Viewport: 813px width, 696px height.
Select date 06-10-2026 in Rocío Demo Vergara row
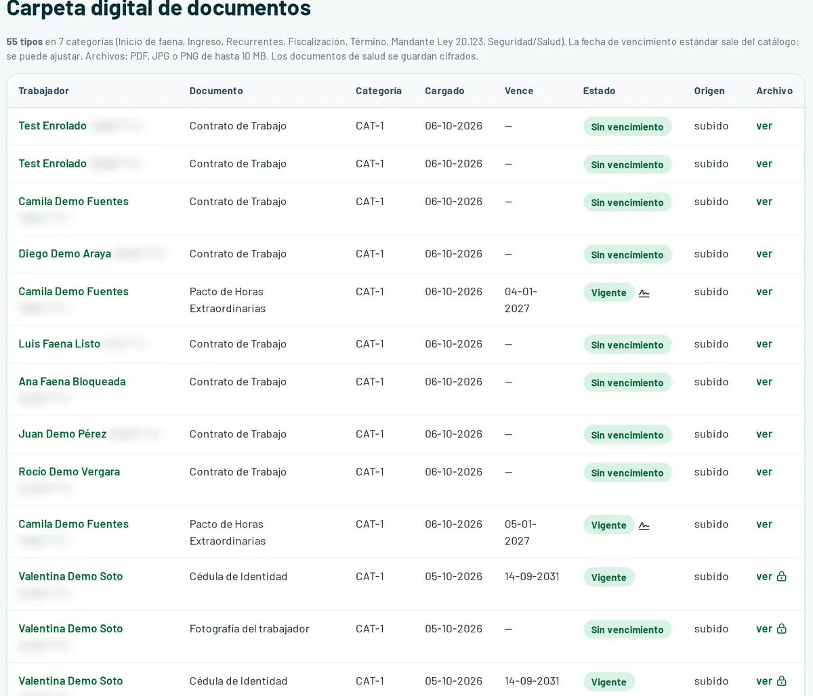454,472
